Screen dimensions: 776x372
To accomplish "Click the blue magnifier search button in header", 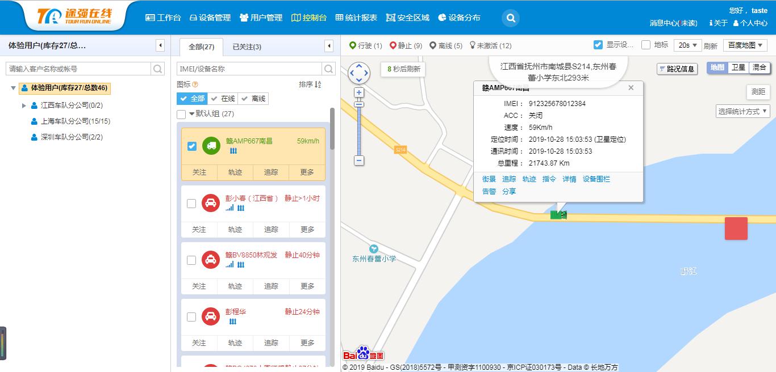I will tap(511, 18).
